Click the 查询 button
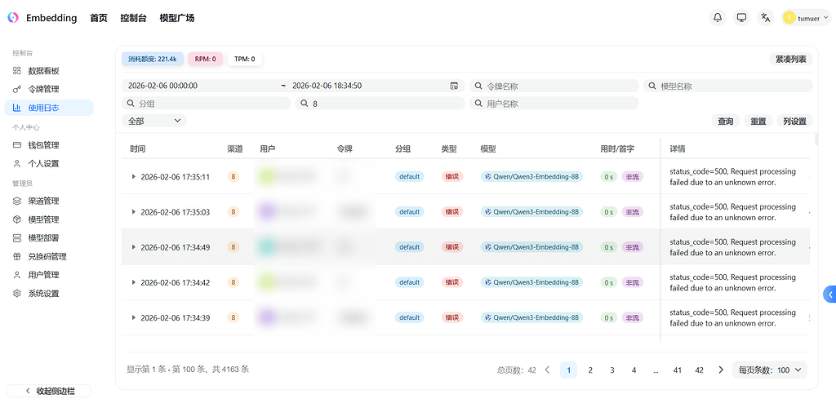The height and width of the screenshot is (403, 836). coord(725,122)
